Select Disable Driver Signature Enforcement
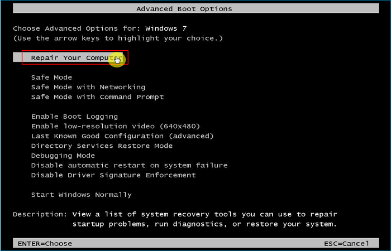 (113, 175)
